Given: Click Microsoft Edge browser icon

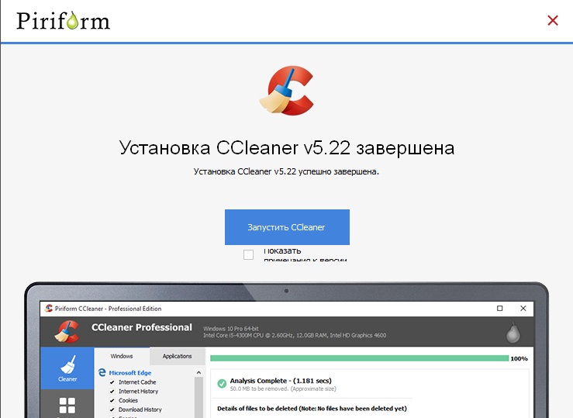Looking at the screenshot, I should click(x=102, y=372).
